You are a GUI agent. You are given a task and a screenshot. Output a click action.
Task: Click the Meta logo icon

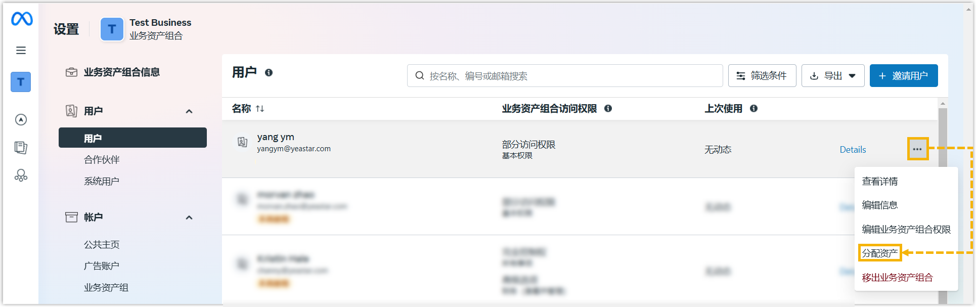(22, 19)
